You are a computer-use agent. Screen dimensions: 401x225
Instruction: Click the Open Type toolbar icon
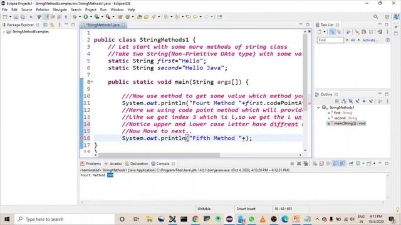(x=139, y=17)
